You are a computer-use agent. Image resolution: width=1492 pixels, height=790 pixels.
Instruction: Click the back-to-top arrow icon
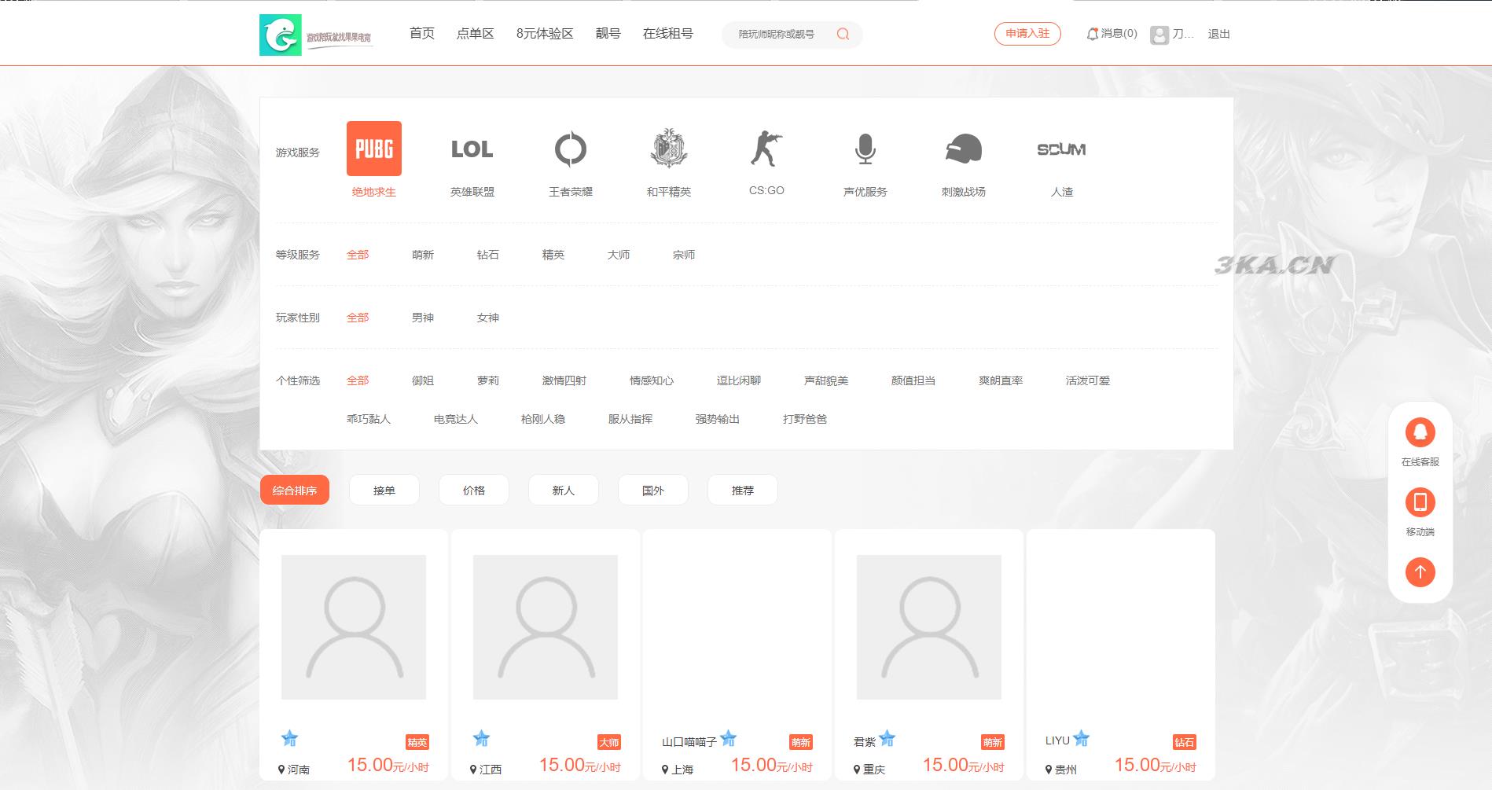(x=1420, y=571)
